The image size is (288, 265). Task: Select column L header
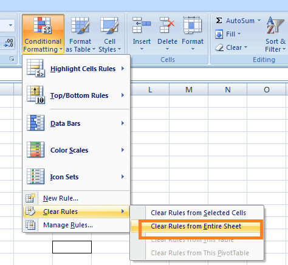tap(150, 89)
